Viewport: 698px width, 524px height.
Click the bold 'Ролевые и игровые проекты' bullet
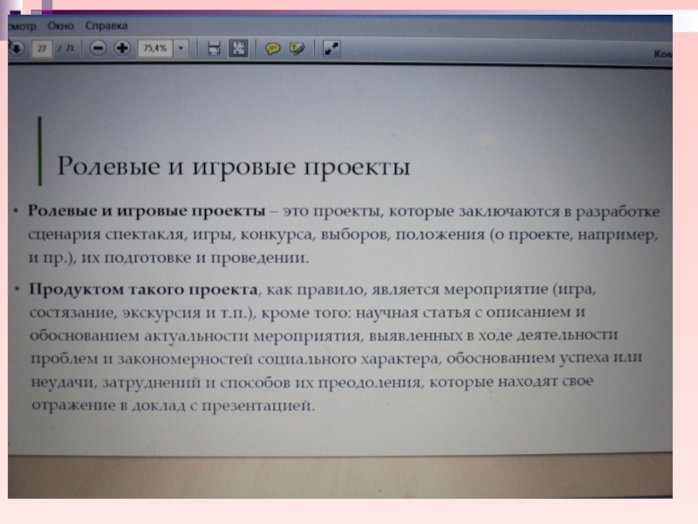147,212
